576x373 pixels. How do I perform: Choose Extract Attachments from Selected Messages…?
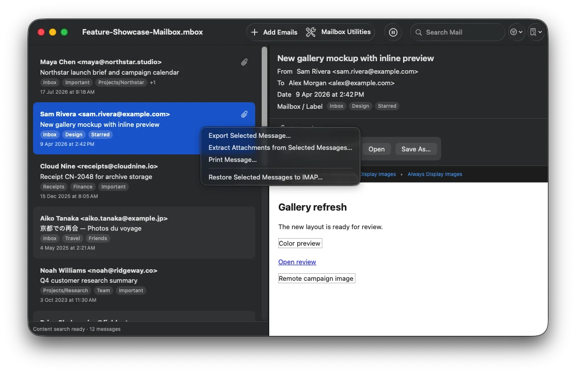(x=280, y=148)
